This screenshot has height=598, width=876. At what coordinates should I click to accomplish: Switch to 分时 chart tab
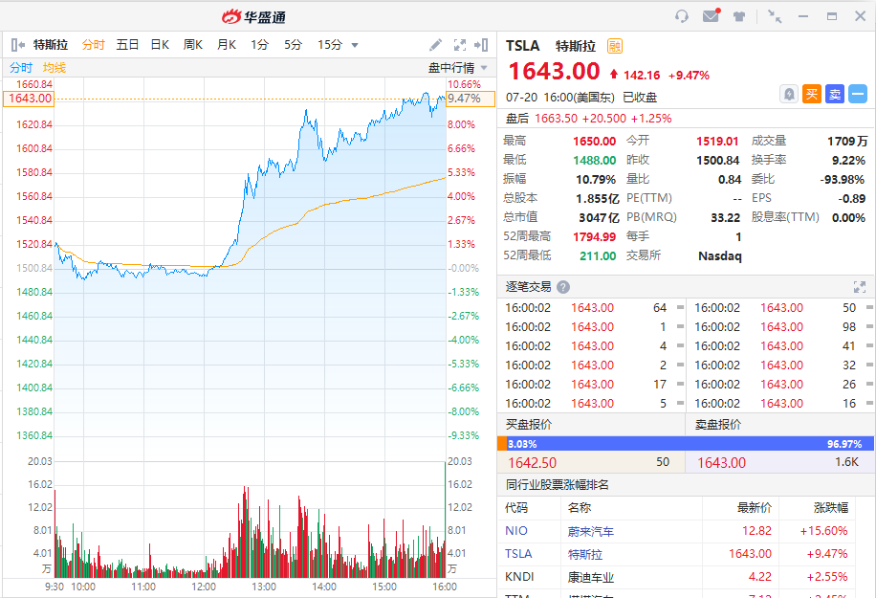coord(94,45)
